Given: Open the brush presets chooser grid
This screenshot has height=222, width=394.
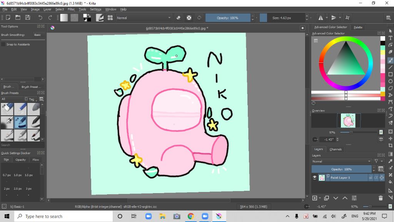Looking at the screenshot, I should pyautogui.click(x=110, y=18).
